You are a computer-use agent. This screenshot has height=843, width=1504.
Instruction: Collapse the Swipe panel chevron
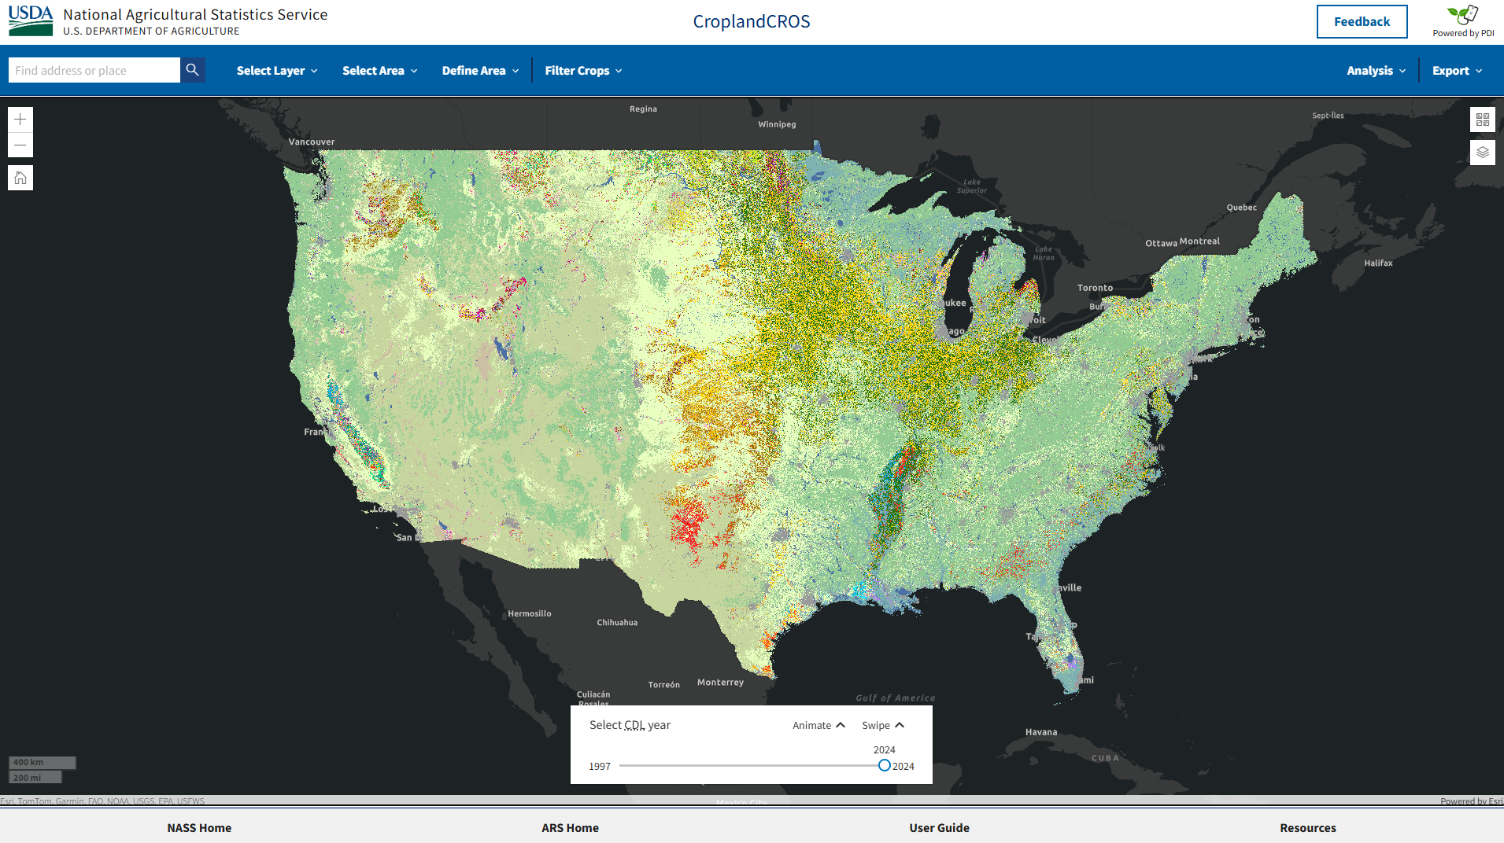point(900,725)
